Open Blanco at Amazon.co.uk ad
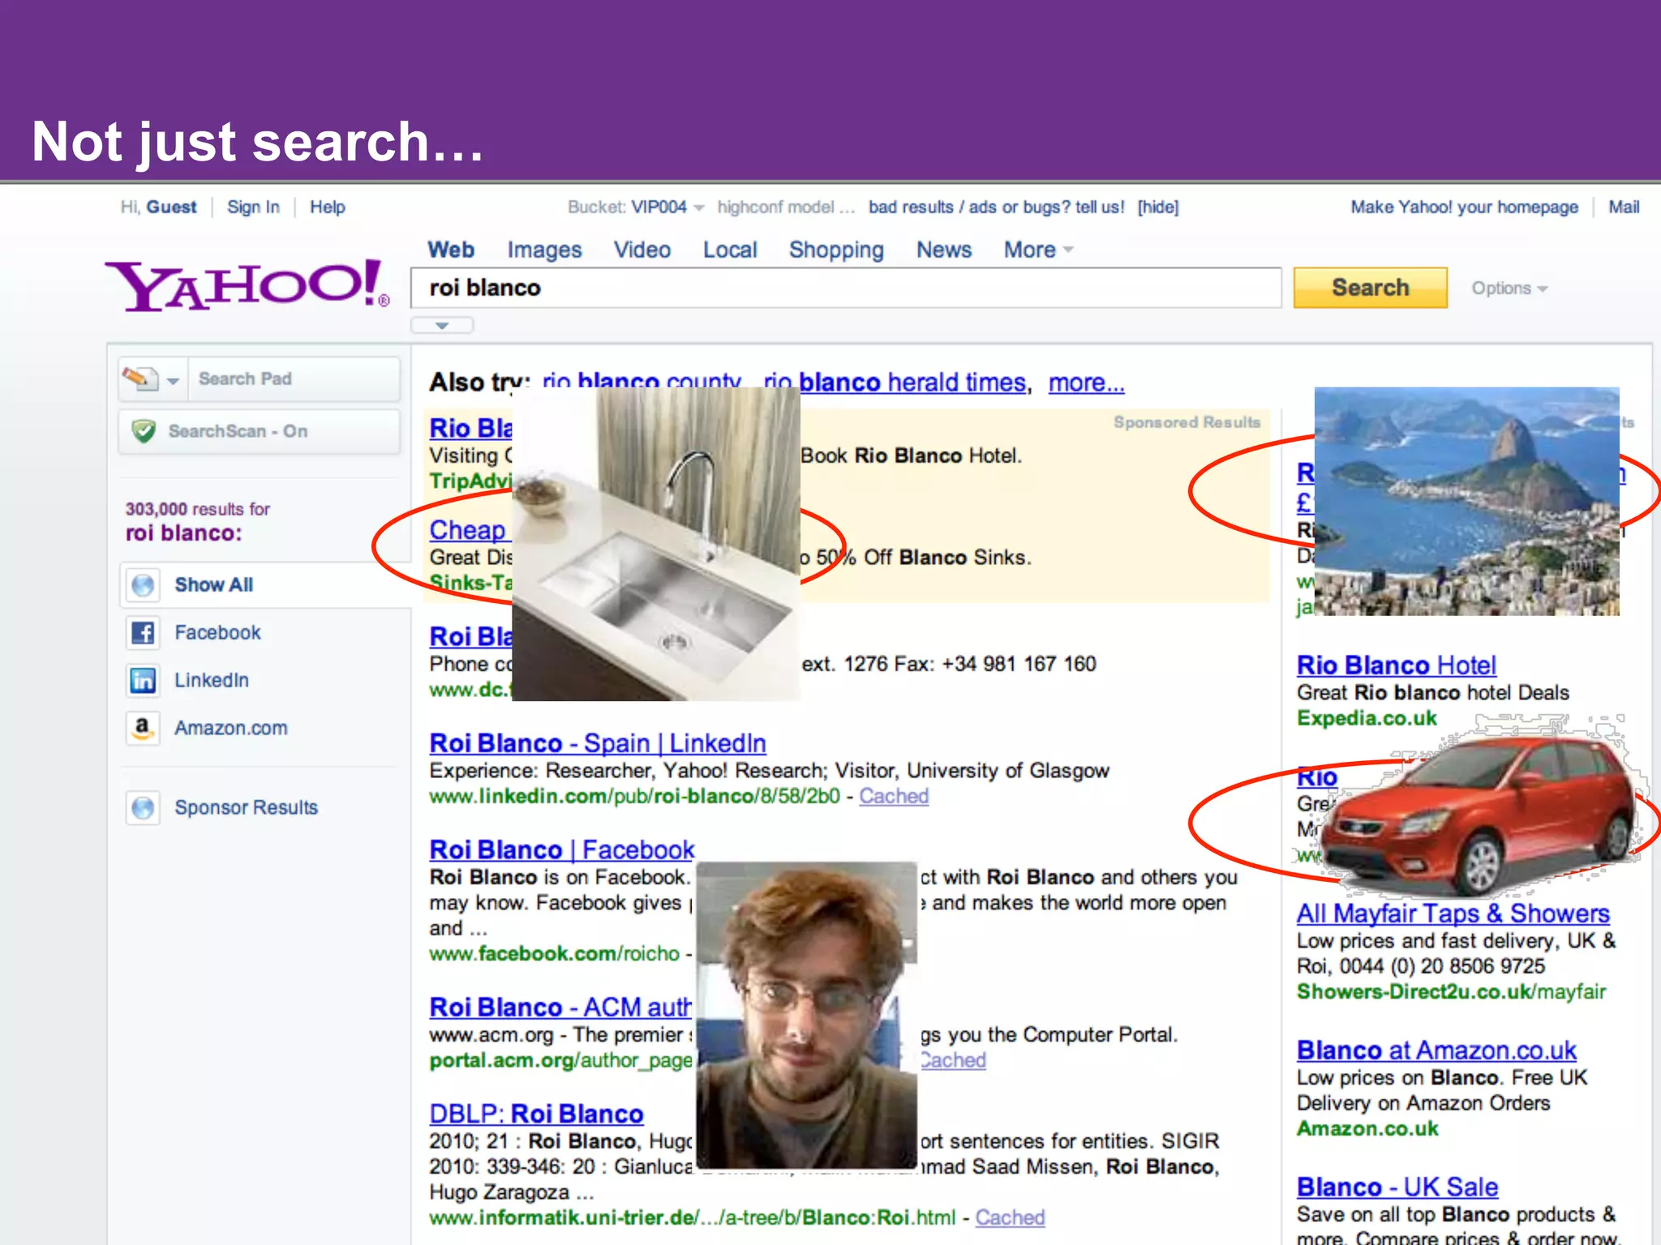Viewport: 1661px width, 1245px height. pyautogui.click(x=1436, y=1050)
